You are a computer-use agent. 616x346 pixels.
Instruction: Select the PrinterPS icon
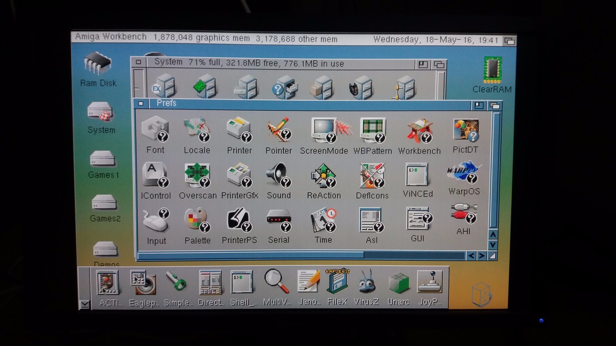[x=239, y=220]
